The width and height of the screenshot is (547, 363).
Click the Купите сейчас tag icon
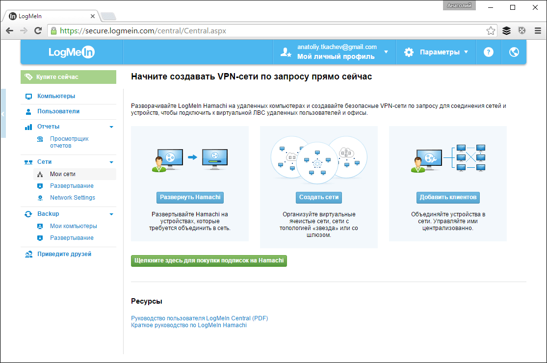28,77
